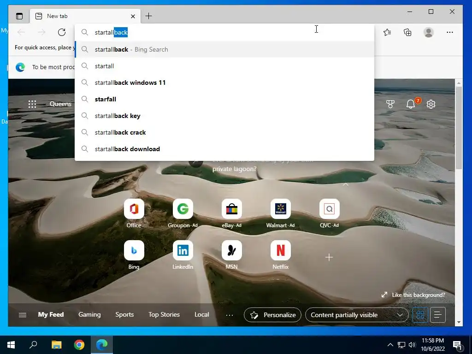This screenshot has height=354, width=472.
Task: Open the network tray icon
Action: click(401, 345)
